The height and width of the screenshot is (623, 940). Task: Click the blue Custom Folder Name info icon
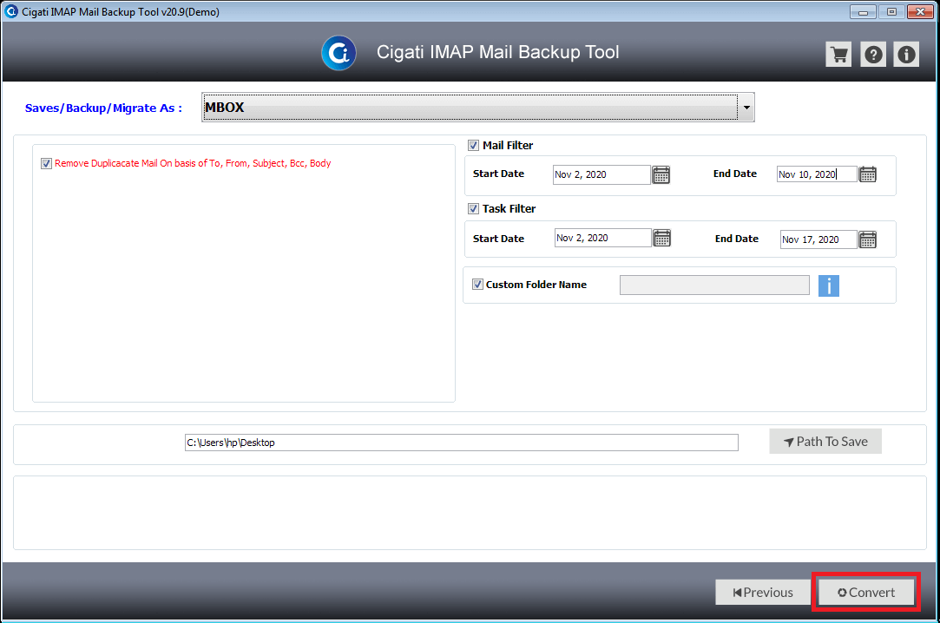coord(829,285)
